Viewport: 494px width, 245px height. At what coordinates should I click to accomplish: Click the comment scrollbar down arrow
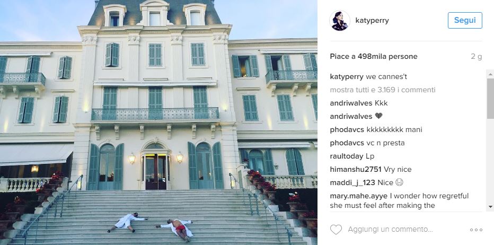[490, 206]
